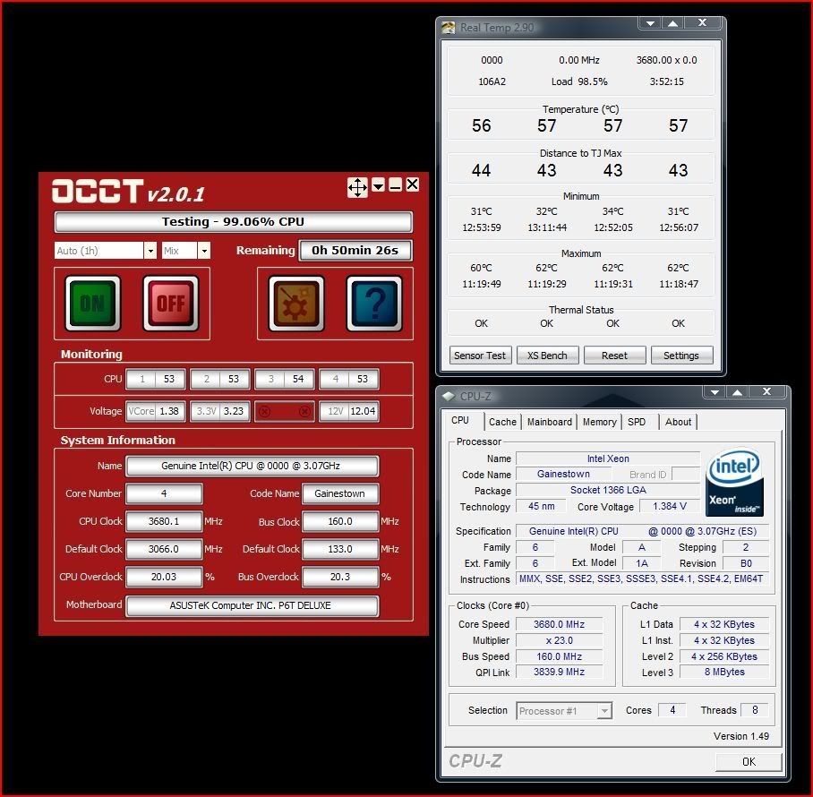Click the 3:52:15 uptime in Real Temp
813x797 pixels.
pyautogui.click(x=667, y=81)
